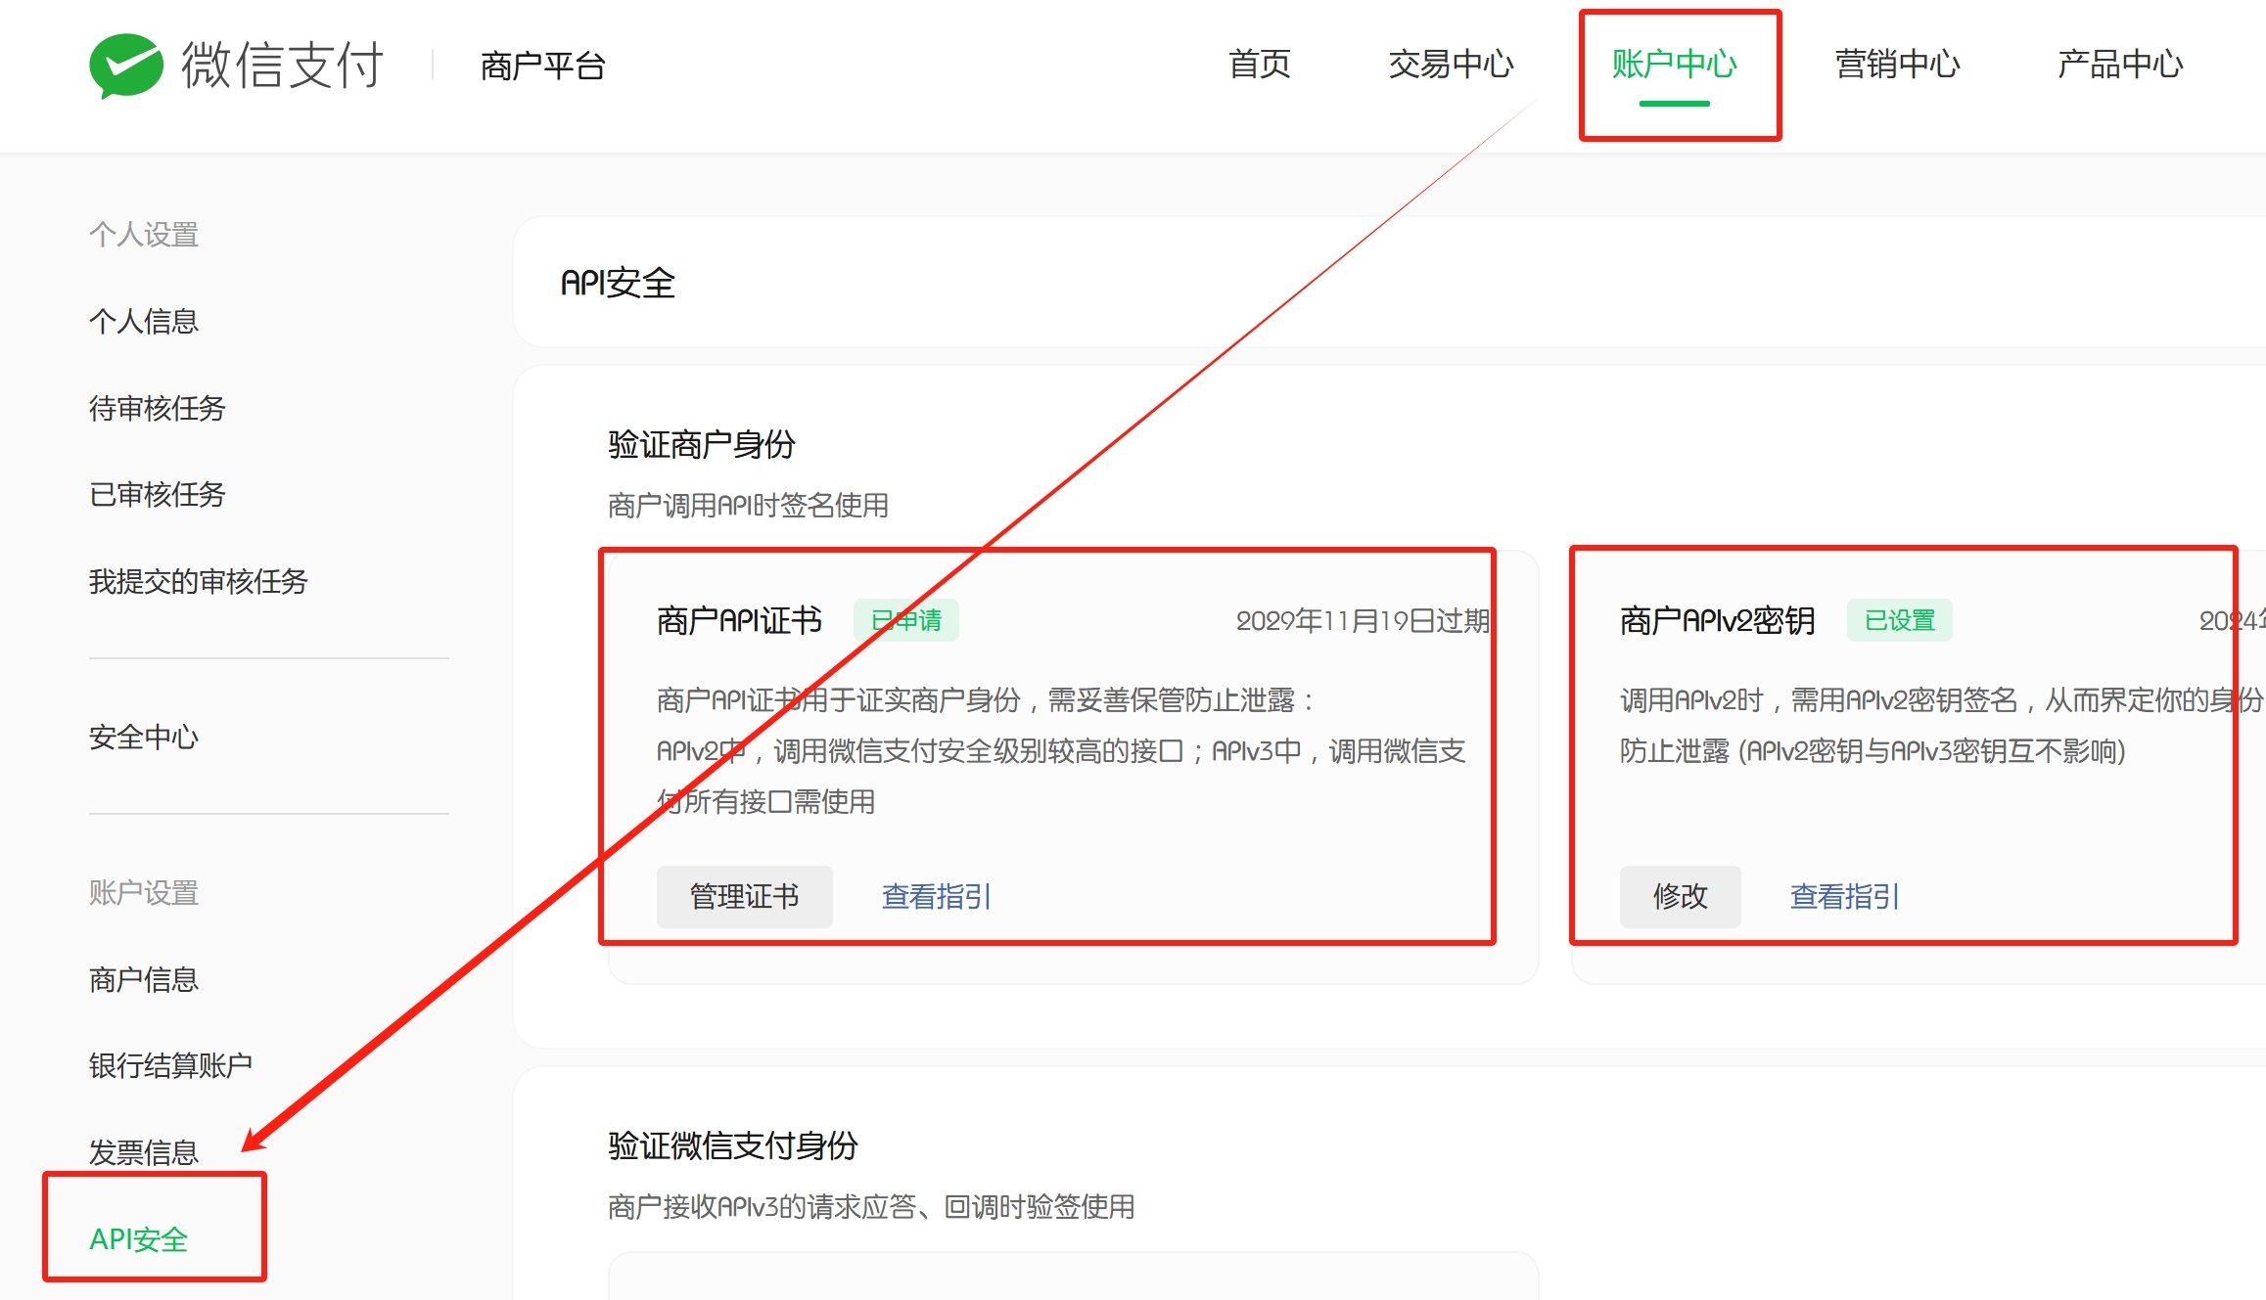
Task: Click the WeChat Pay green logo icon
Action: [125, 65]
